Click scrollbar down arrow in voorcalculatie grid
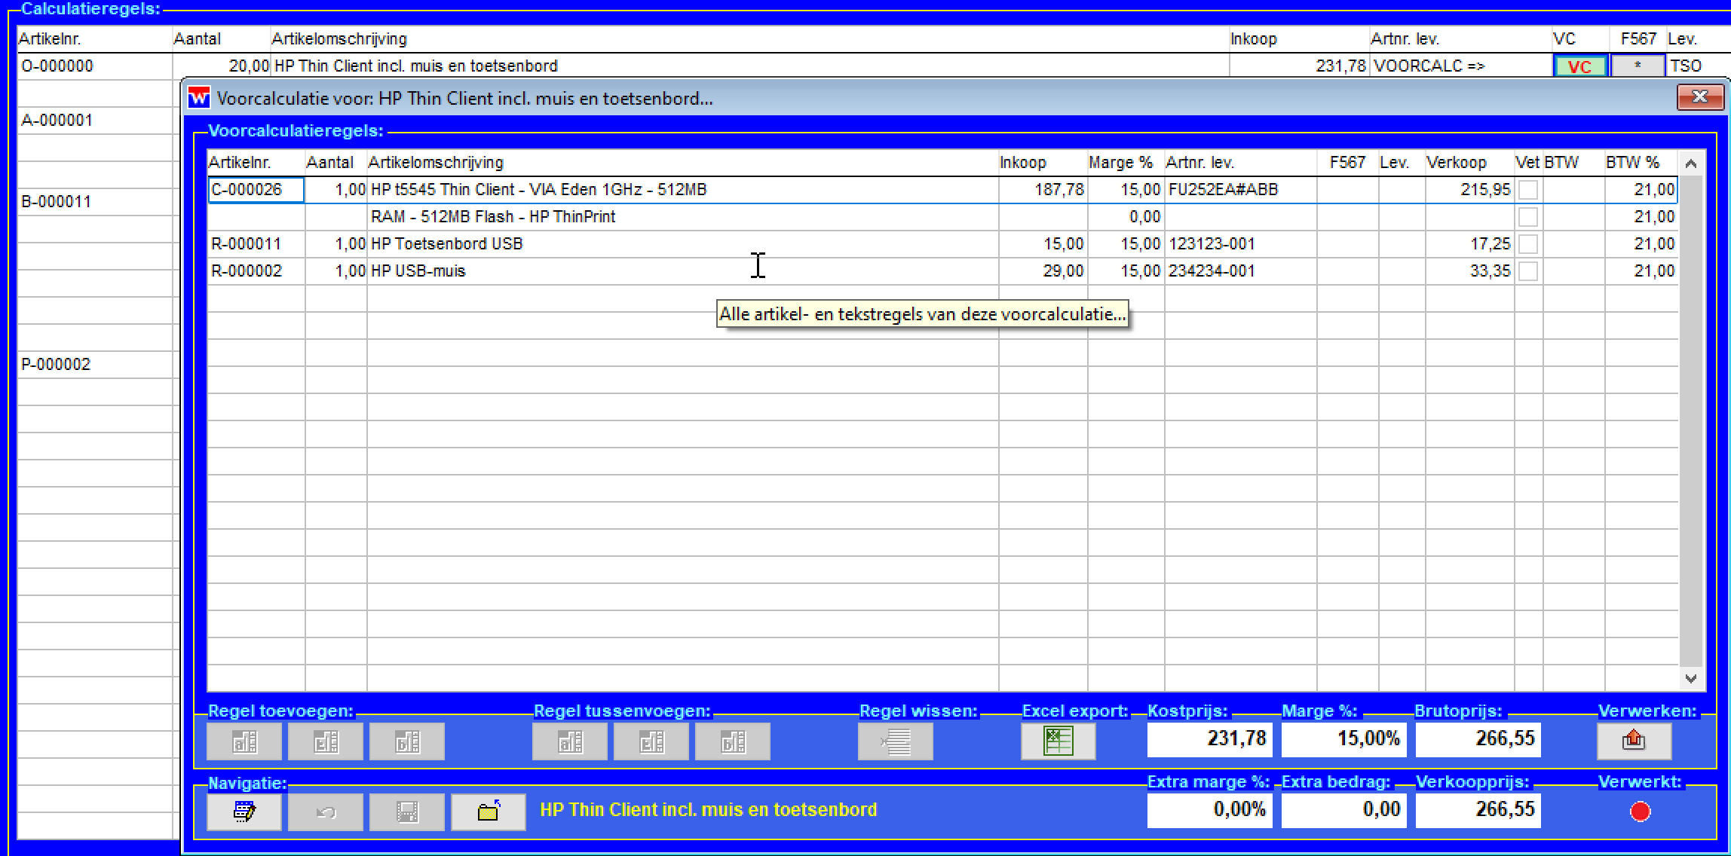 point(1691,679)
